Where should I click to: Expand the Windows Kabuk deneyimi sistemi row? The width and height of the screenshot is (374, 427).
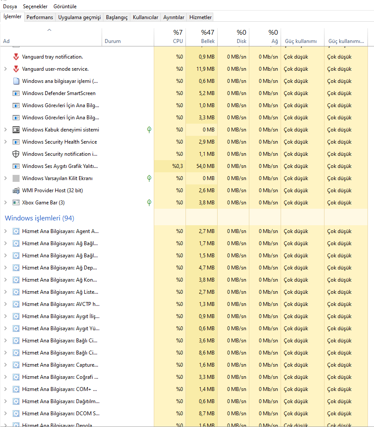[6, 130]
